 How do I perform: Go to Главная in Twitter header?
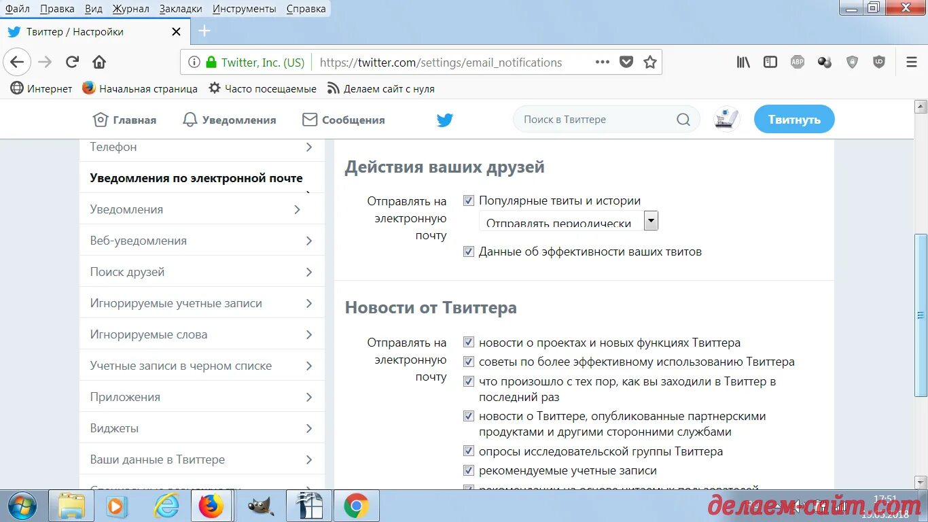pyautogui.click(x=124, y=120)
